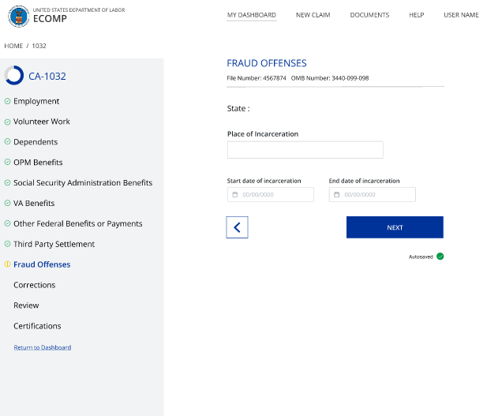Viewport: 487px width, 416px height.
Task: Select the Third Party Settlement section
Action: 54,244
